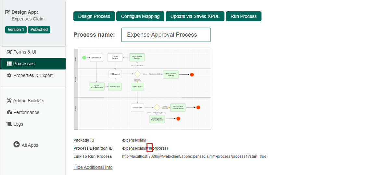369x175 pixels.
Task: Click Hide Additional Info link
Action: [x=93, y=167]
